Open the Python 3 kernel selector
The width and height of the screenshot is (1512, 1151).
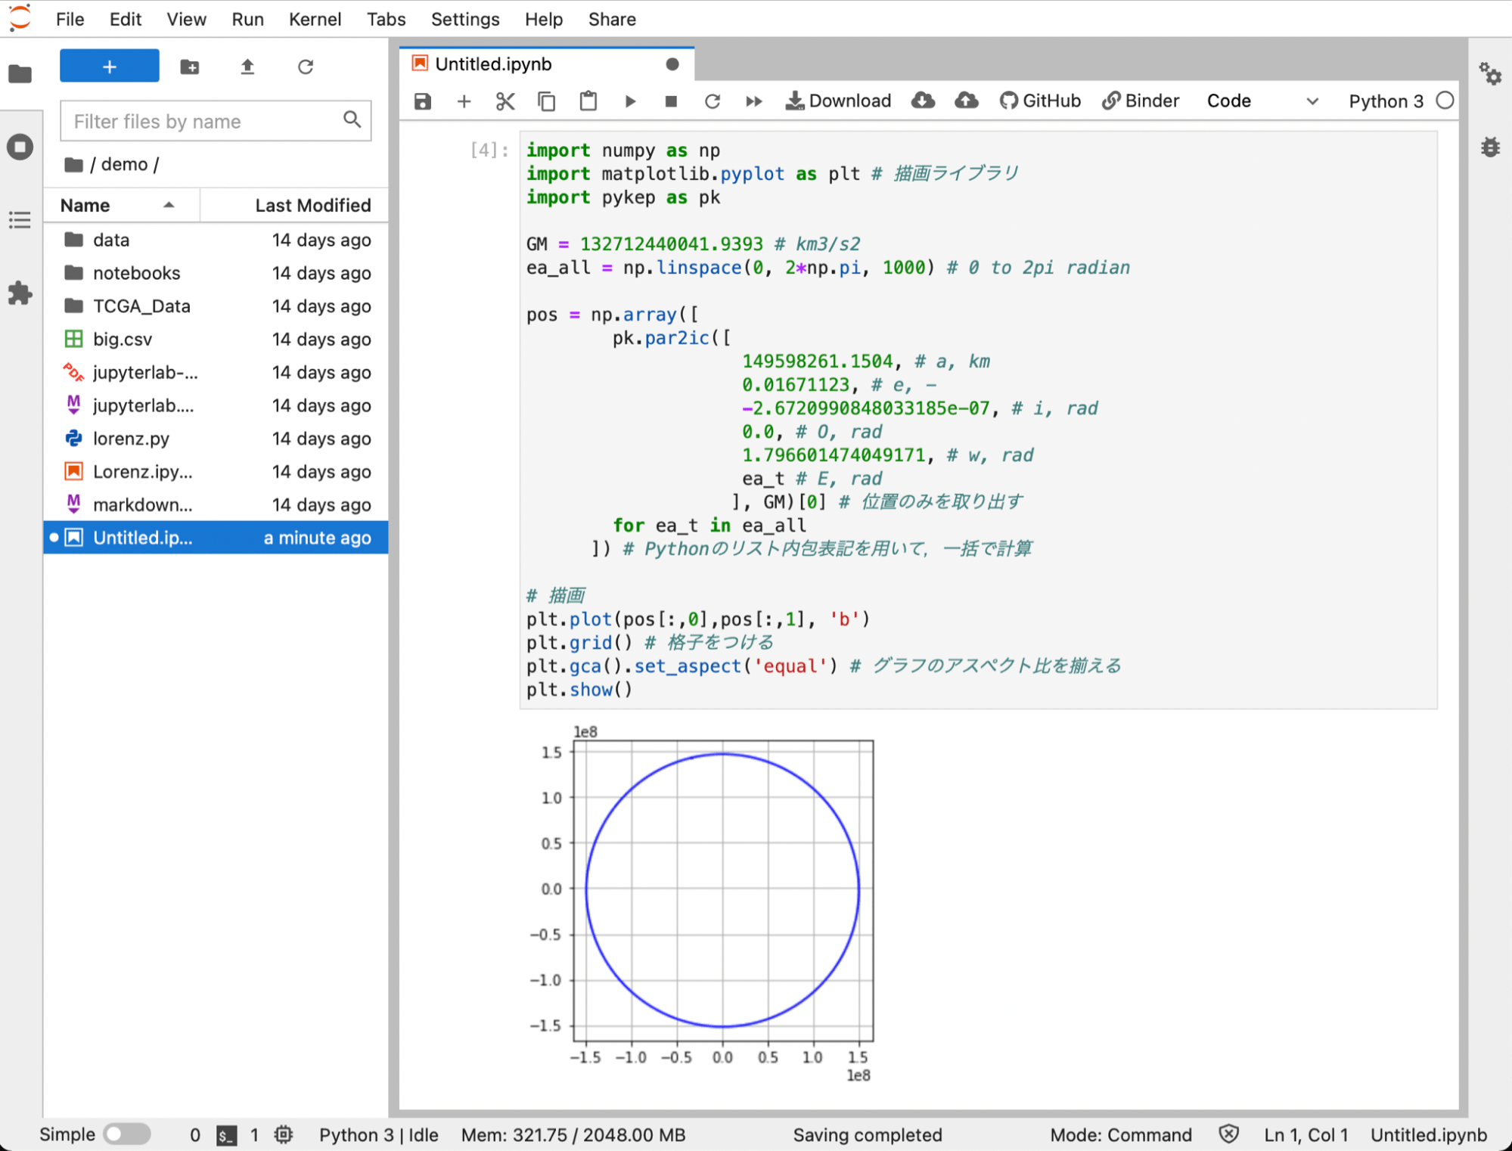pyautogui.click(x=1386, y=101)
